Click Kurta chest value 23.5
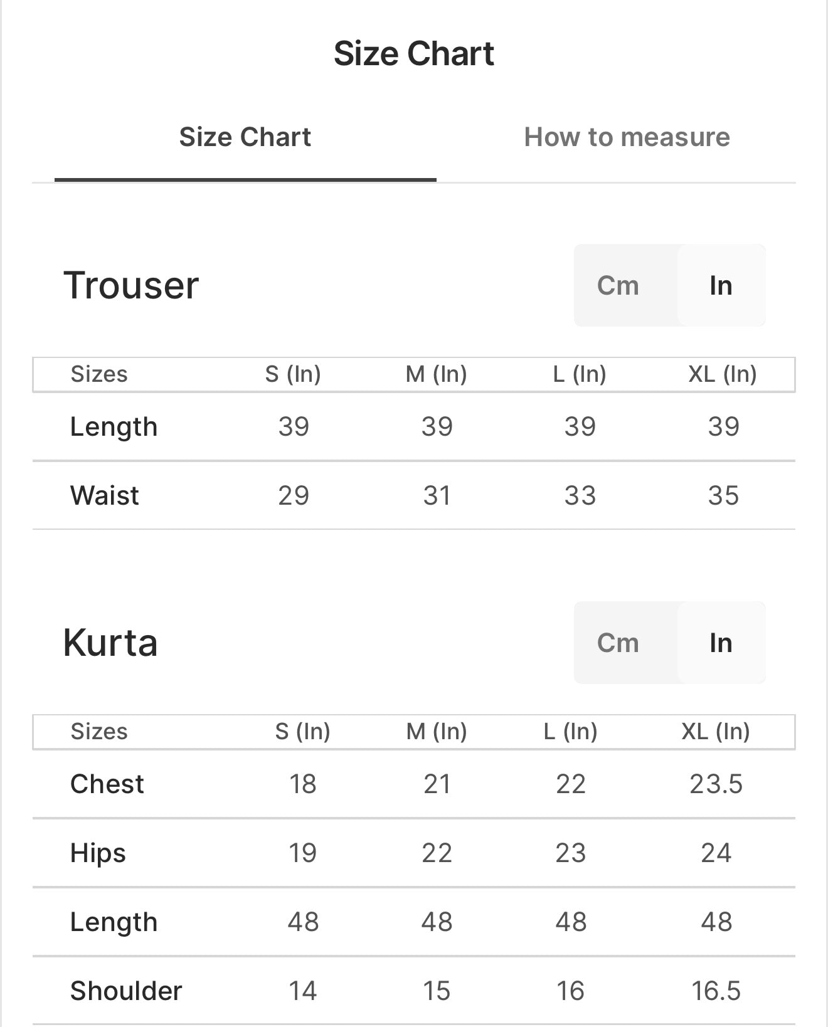 (x=716, y=784)
